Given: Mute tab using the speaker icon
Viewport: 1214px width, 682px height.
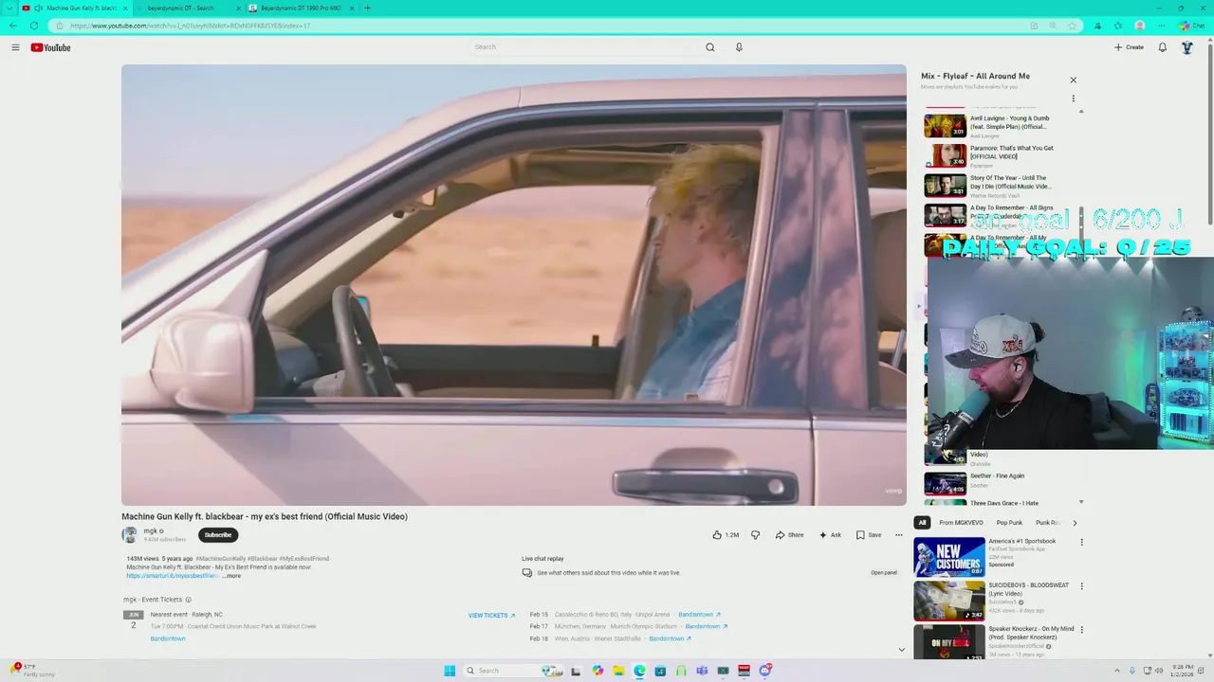Looking at the screenshot, I should (38, 8).
